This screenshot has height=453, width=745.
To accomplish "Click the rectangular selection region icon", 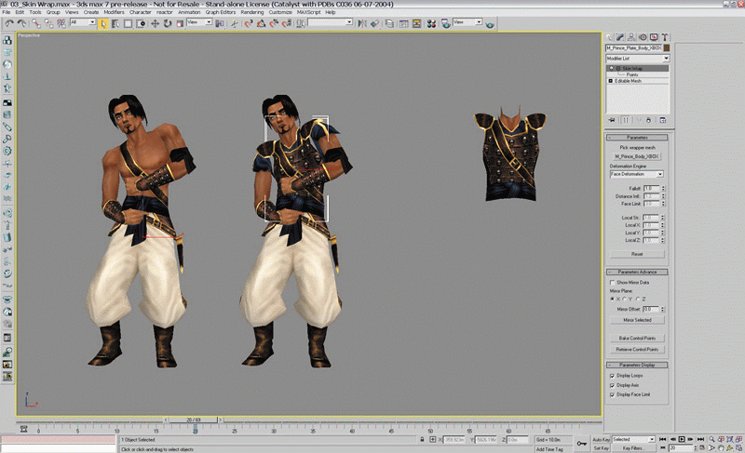I will tap(128, 23).
